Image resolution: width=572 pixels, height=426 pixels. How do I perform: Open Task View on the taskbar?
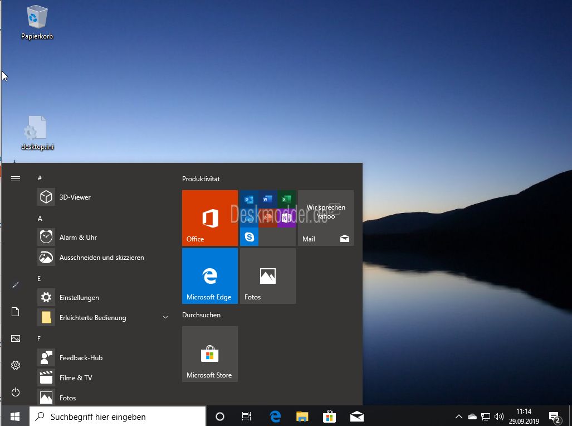(247, 417)
